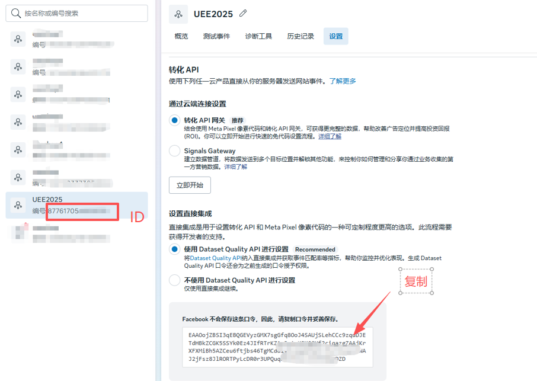Click the search magnifier icon in sidebar

[x=16, y=13]
